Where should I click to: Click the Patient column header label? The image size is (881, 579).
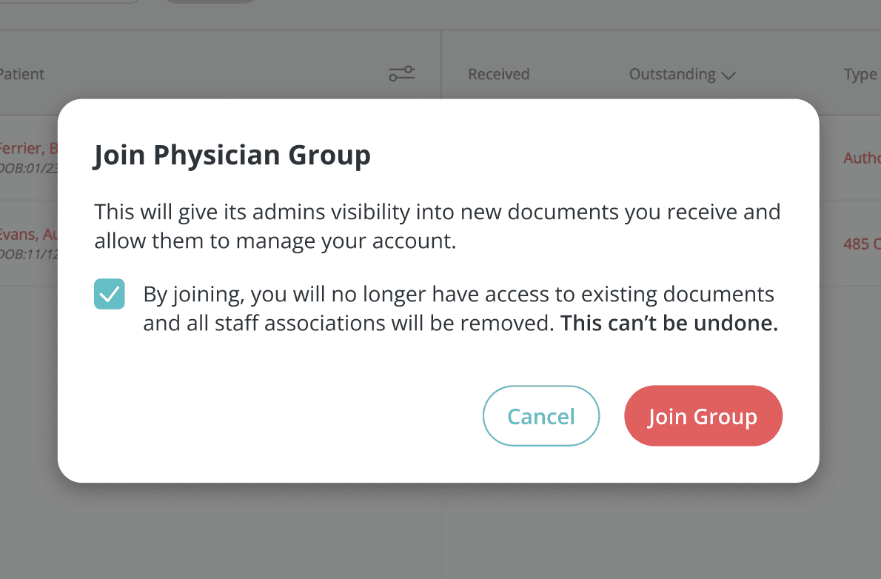click(x=22, y=74)
